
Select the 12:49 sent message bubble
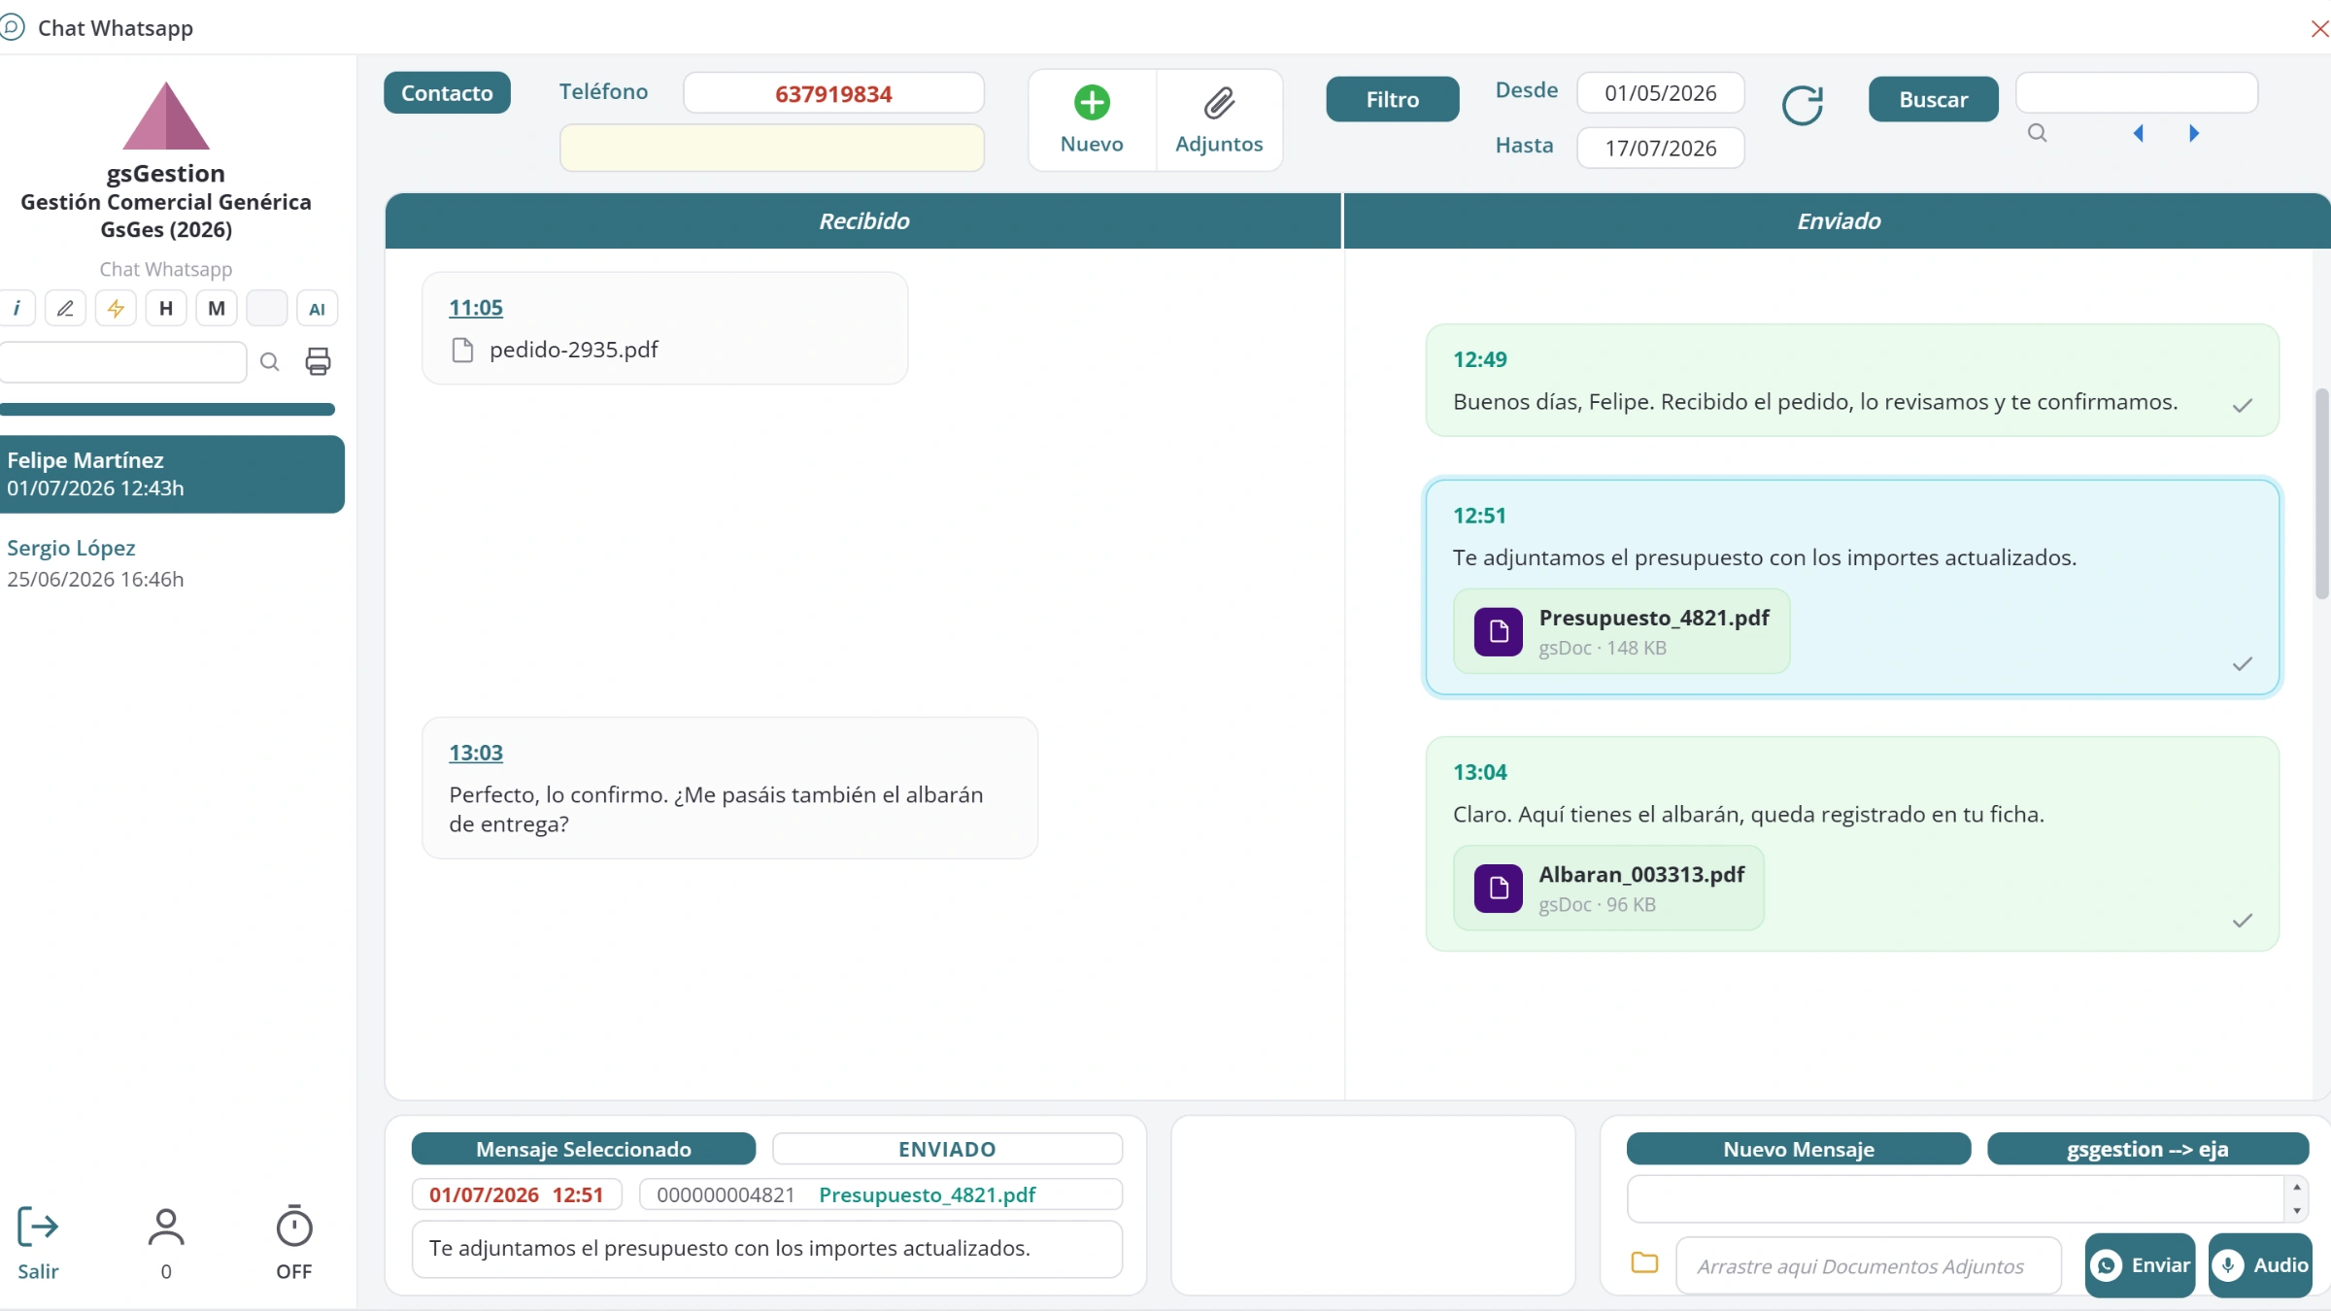click(x=1852, y=381)
